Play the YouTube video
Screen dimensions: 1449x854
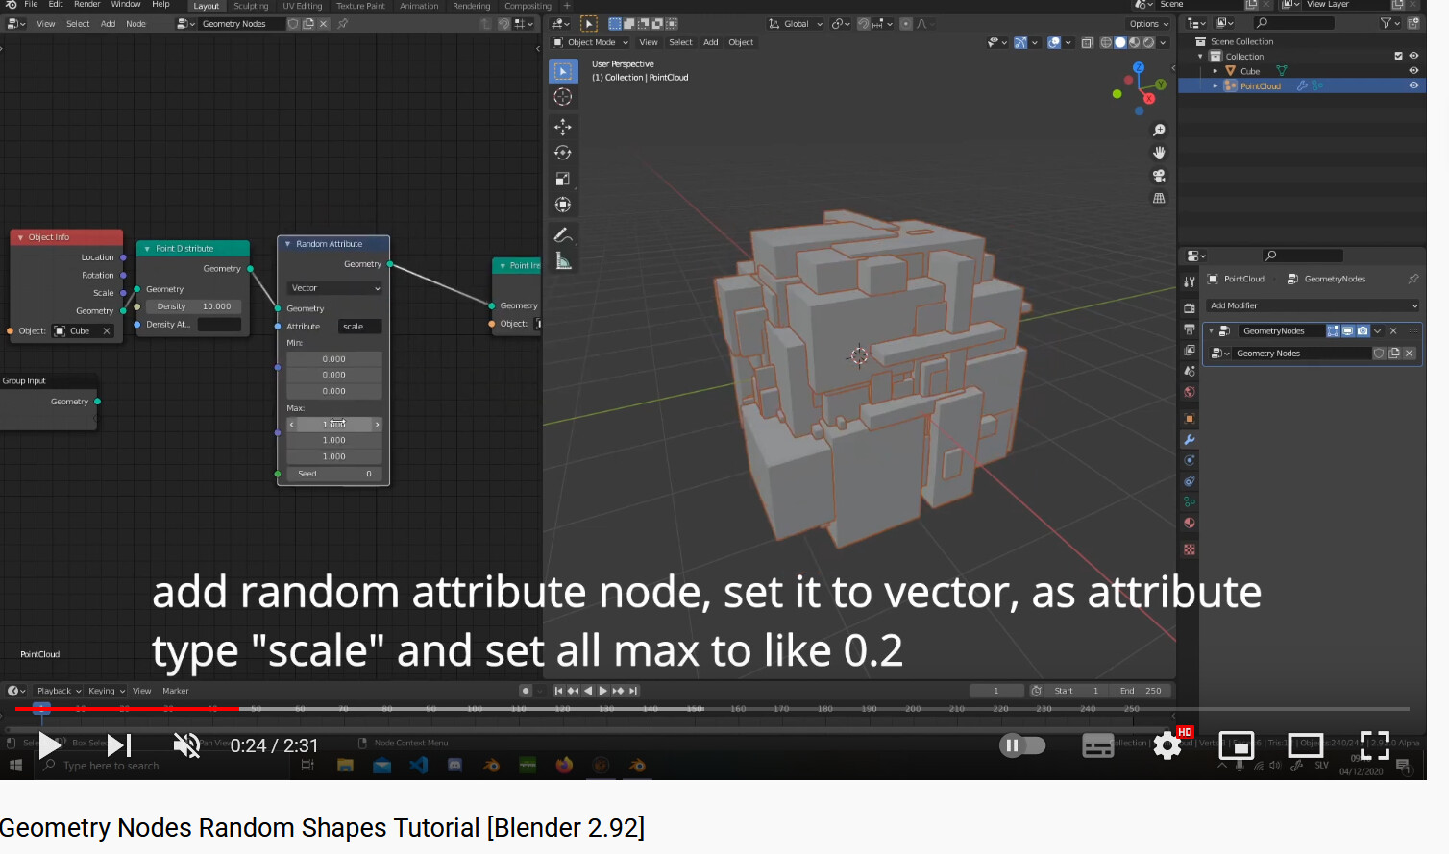(x=50, y=745)
